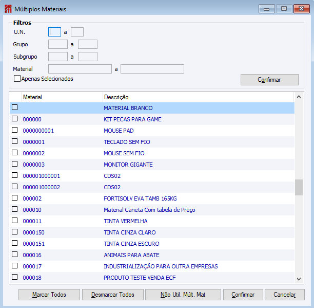Check box for Material Caneta row
Screen dimensions: 314x308
[14, 209]
